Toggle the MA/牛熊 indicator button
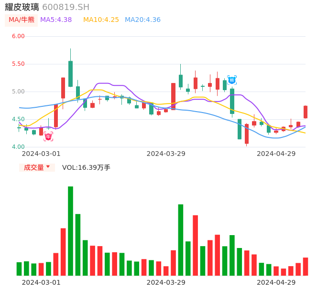Viewport: 328px width, 289px height. pos(21,20)
